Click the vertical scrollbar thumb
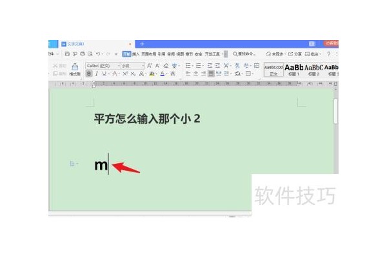The image size is (387, 258). point(335,111)
